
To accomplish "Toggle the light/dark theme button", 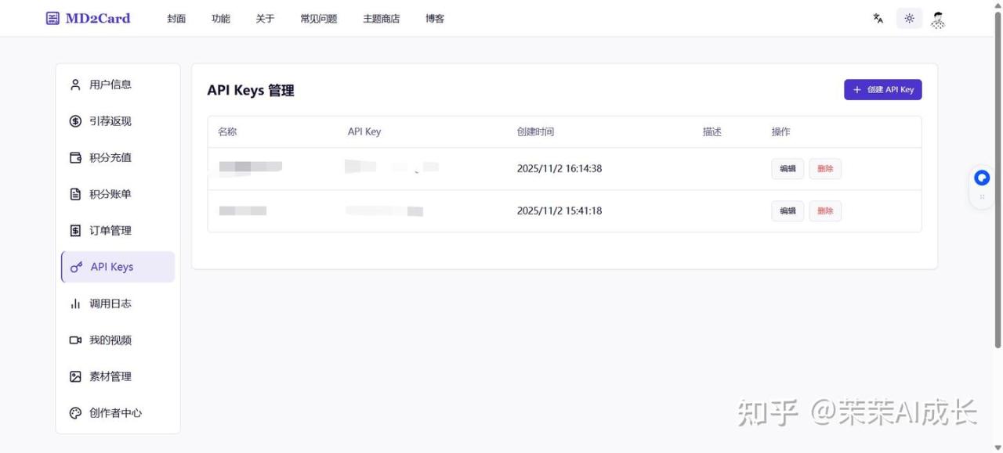I will pos(909,19).
